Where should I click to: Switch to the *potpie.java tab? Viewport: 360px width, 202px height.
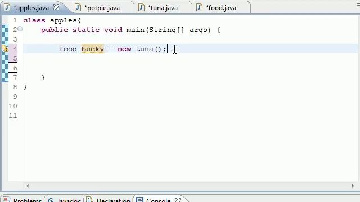tap(102, 8)
